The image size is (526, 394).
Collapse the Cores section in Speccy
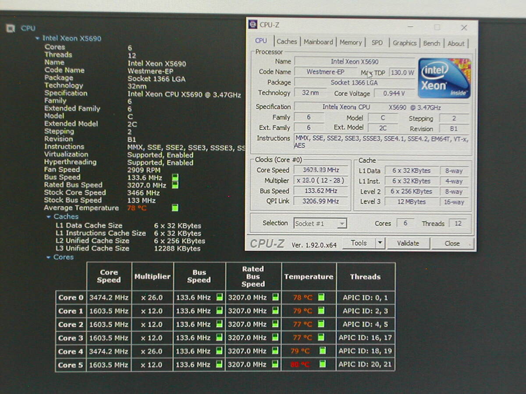tap(49, 257)
